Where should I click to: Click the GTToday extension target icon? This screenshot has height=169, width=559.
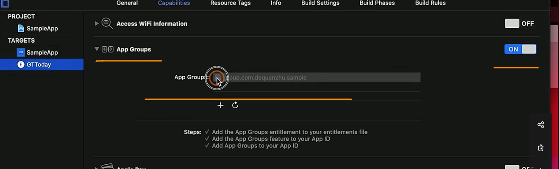(21, 65)
